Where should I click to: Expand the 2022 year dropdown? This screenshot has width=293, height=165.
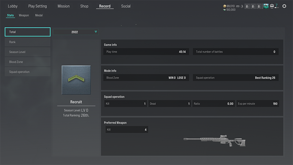tap(76, 32)
